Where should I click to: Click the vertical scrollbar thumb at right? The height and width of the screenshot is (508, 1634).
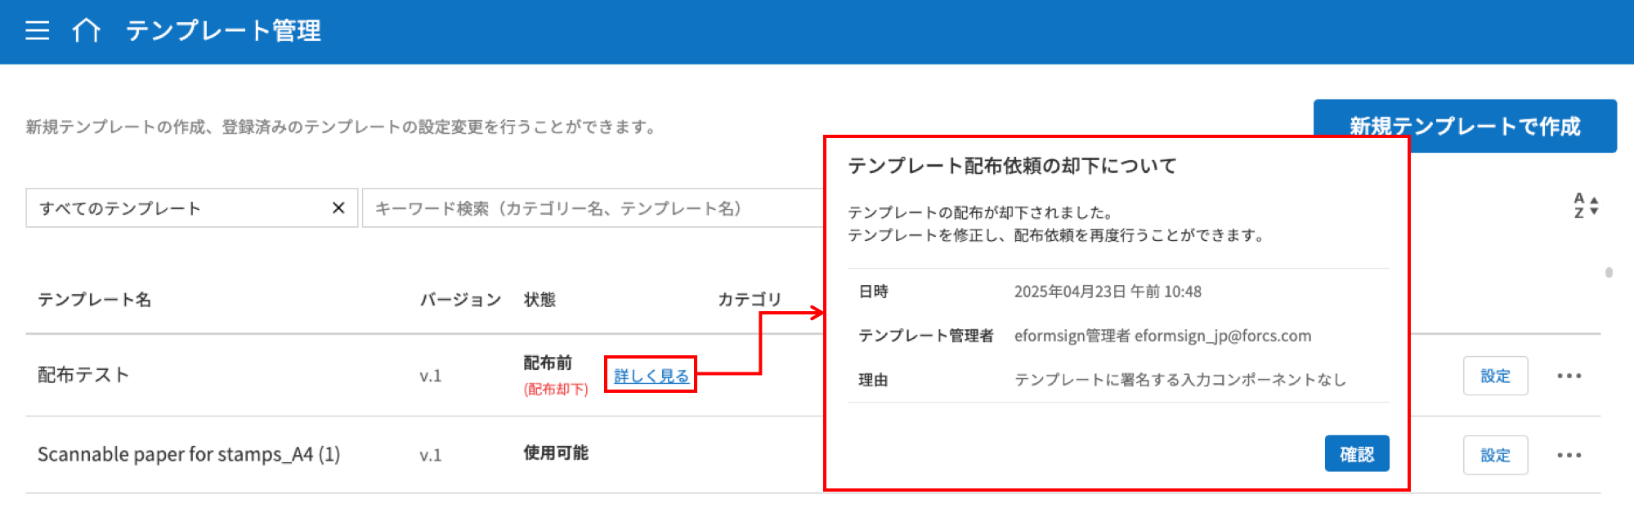1609,273
